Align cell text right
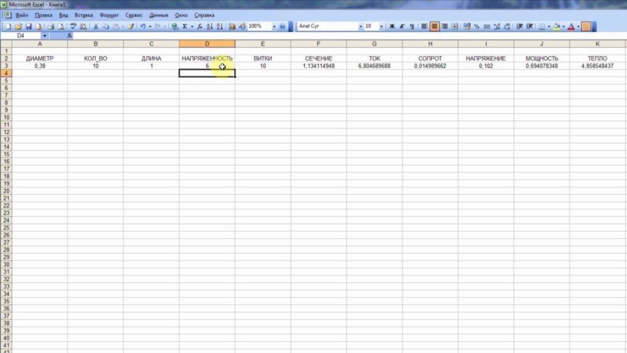This screenshot has width=627, height=353. pos(445,26)
